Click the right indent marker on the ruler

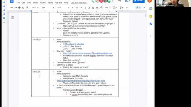(x=116, y=11)
